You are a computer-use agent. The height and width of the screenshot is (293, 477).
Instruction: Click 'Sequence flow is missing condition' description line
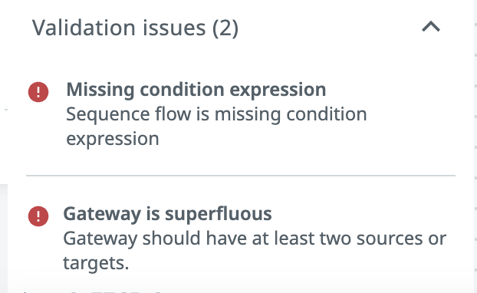click(x=216, y=114)
